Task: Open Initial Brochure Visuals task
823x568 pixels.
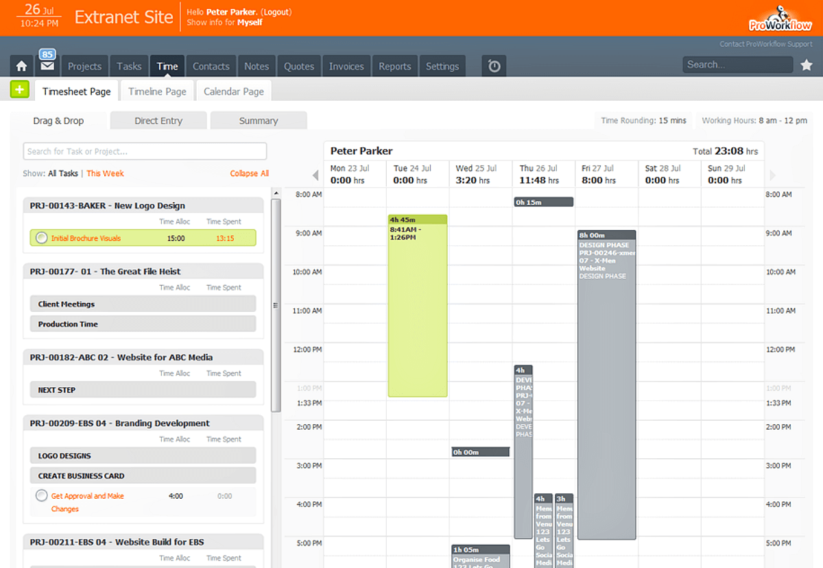Action: 86,238
